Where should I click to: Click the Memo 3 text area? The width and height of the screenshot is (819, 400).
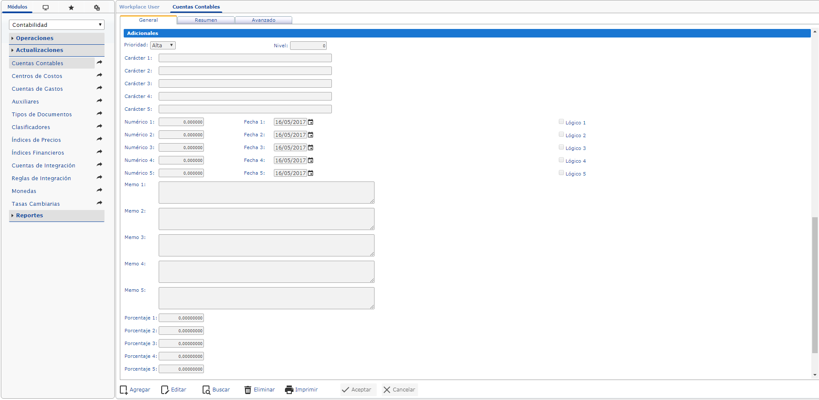click(267, 245)
